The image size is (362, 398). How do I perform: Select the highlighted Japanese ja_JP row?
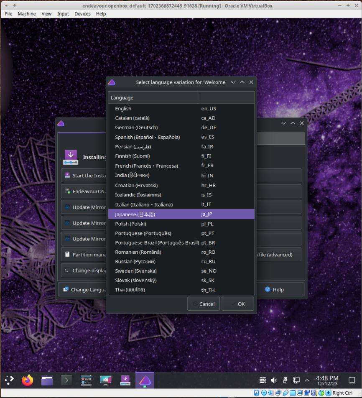click(x=181, y=214)
